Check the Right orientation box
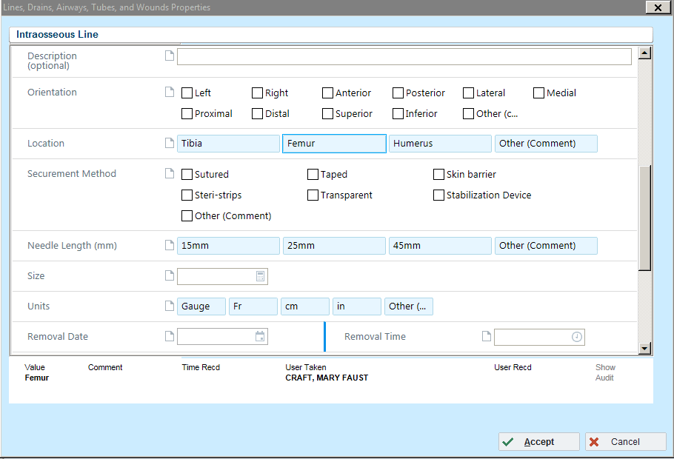The image size is (674, 459). tap(257, 93)
